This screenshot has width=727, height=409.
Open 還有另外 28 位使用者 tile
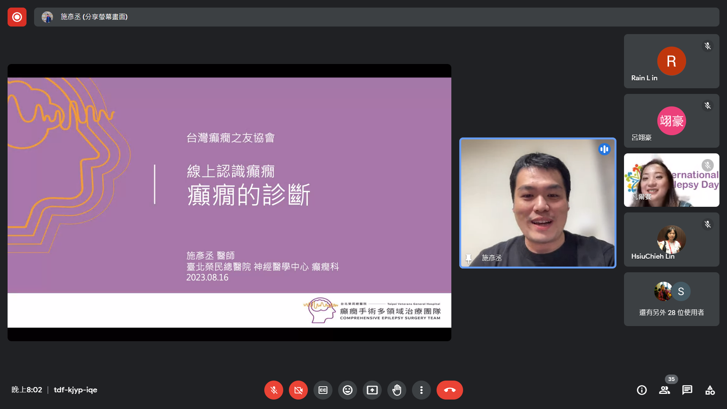tap(672, 299)
